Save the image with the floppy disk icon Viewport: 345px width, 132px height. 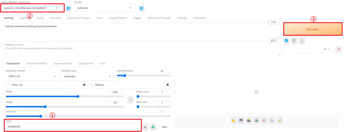pyautogui.click(x=241, y=120)
